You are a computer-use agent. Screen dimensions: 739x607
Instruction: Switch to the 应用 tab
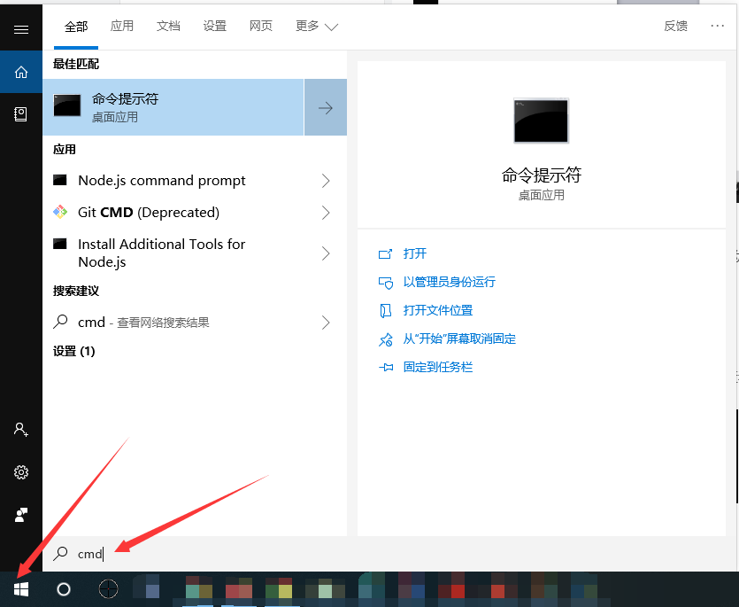tap(122, 26)
